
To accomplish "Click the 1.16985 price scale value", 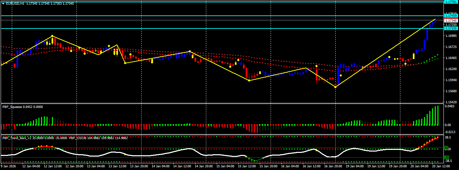I will click(451, 36).
